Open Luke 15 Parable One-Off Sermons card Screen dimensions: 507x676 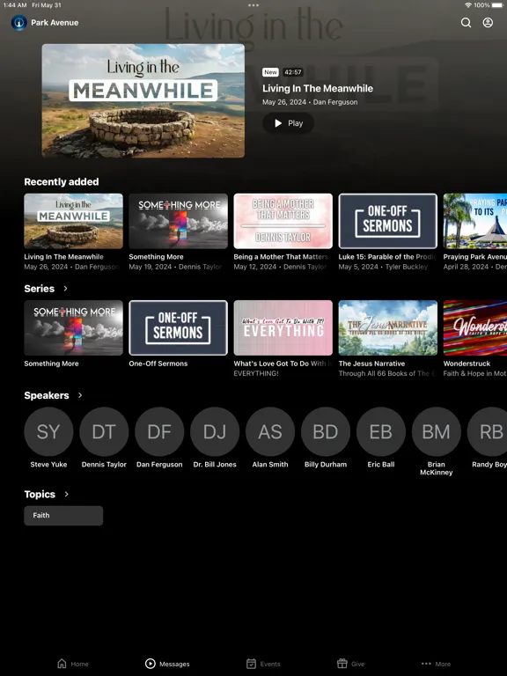tap(387, 221)
